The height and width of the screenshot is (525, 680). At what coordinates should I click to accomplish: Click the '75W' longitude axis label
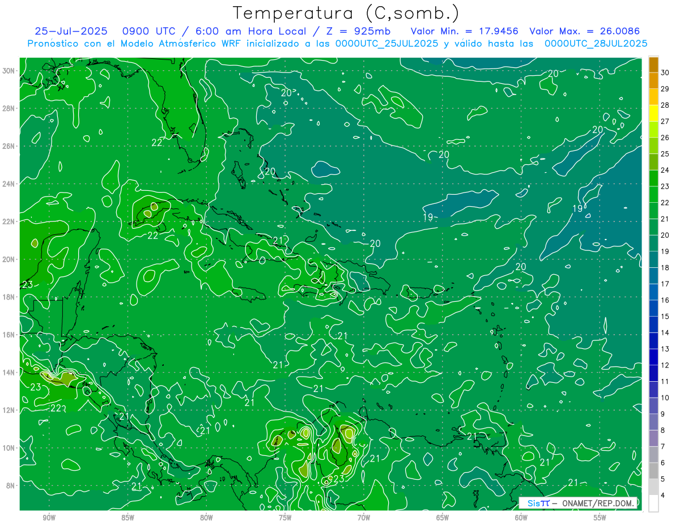285,518
